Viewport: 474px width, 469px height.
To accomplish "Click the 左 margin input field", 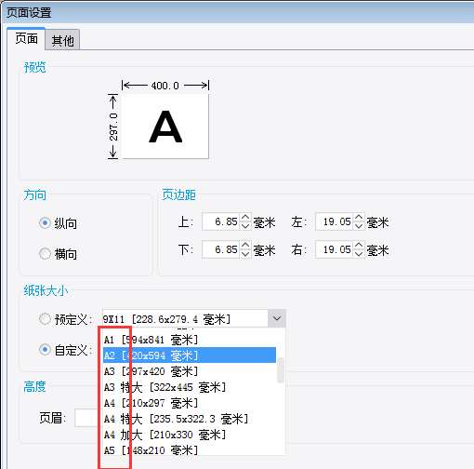I will [334, 221].
